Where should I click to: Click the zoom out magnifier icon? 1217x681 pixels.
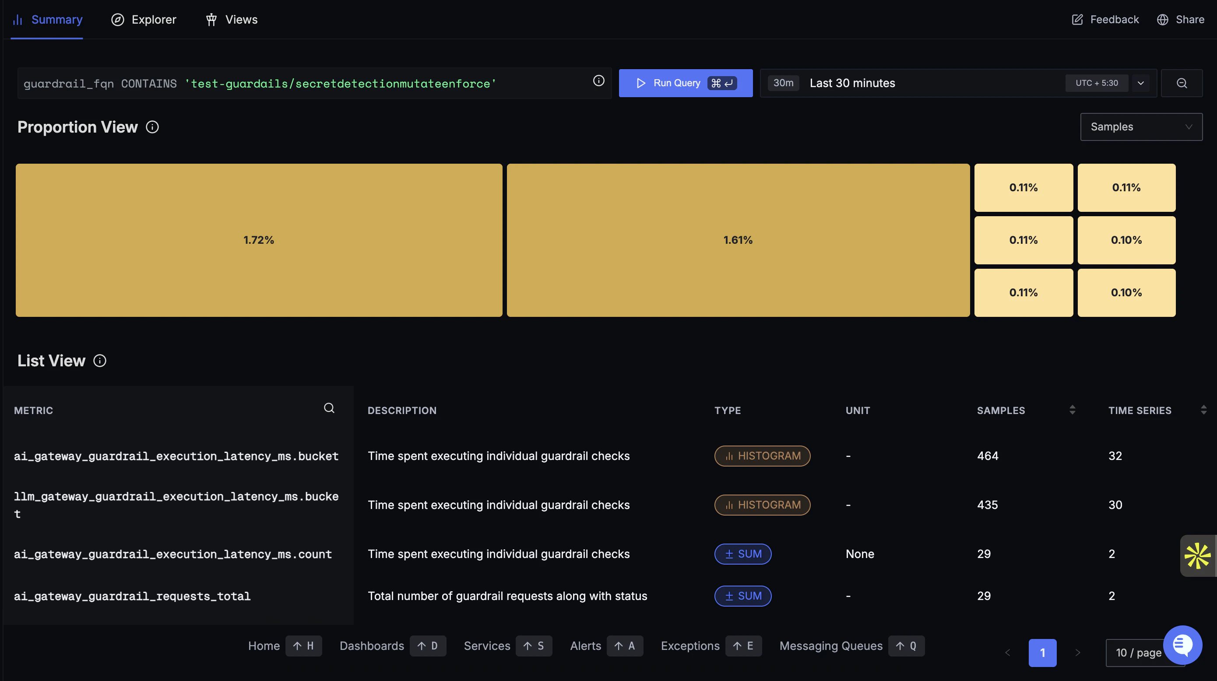pos(1182,83)
